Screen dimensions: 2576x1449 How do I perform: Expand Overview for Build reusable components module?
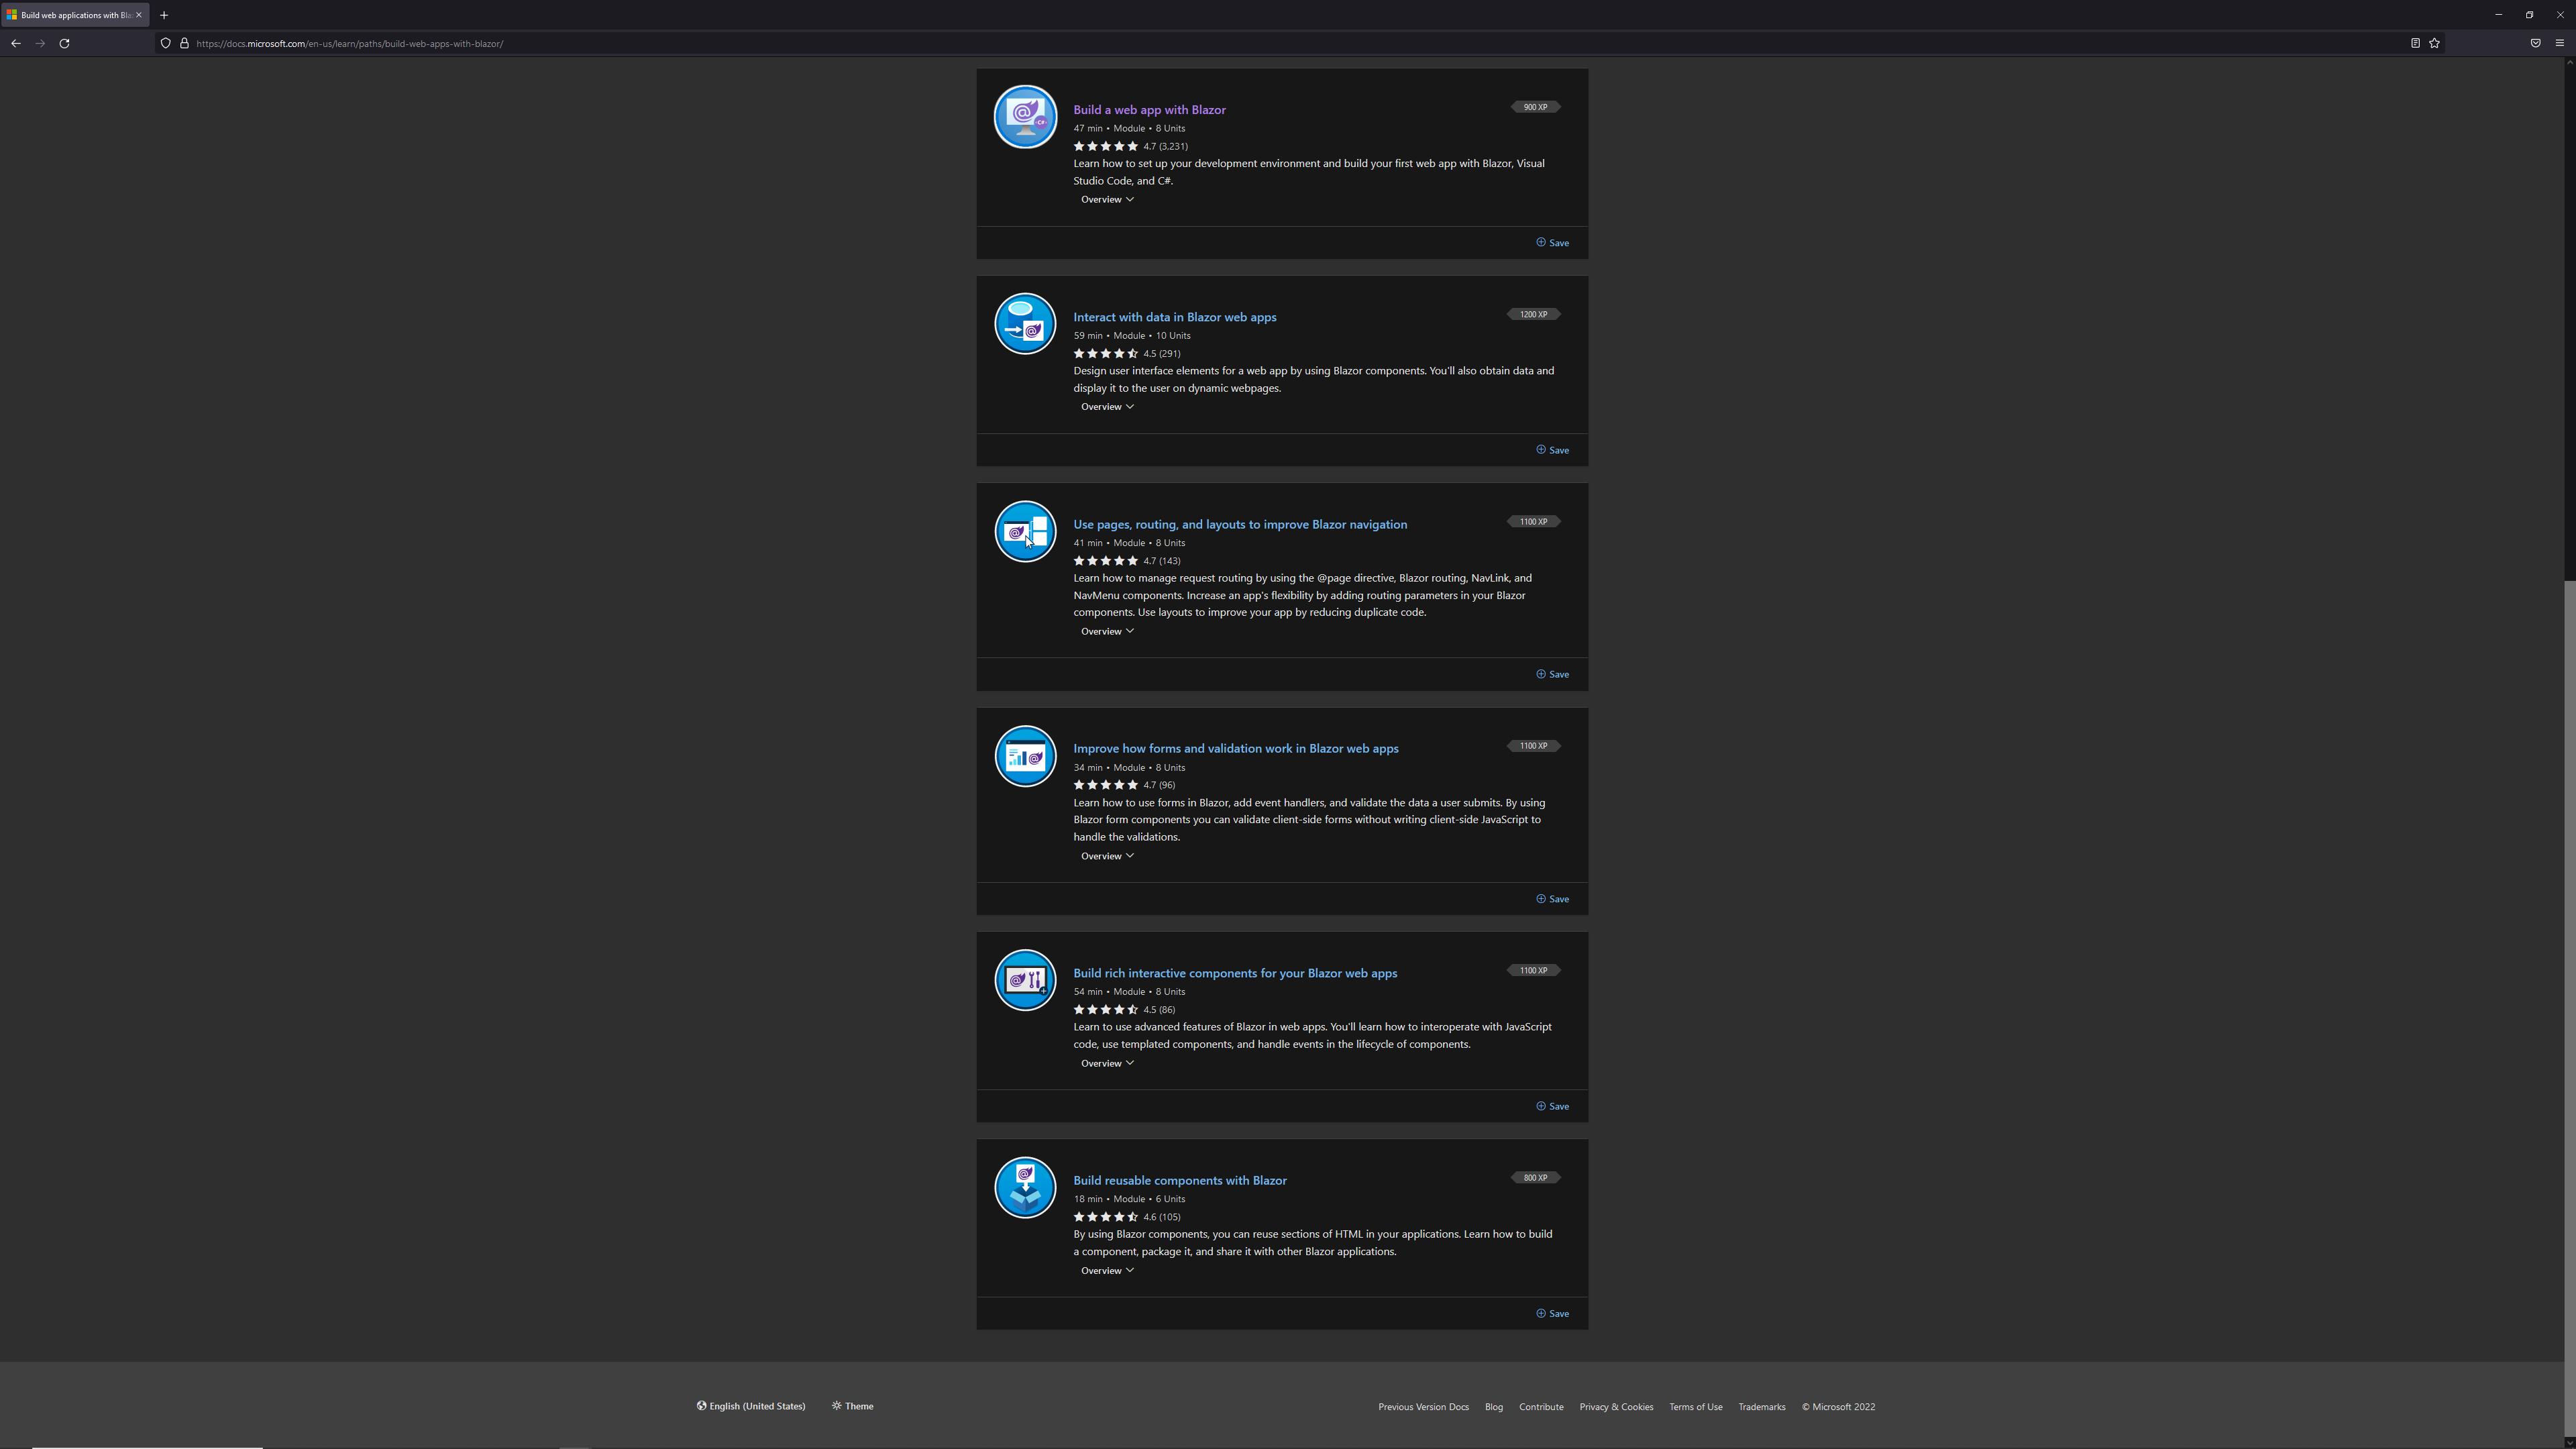point(1107,1270)
